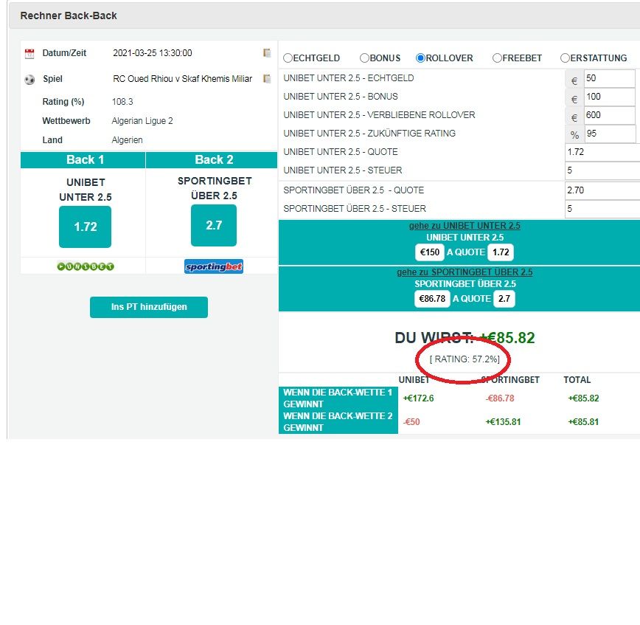Viewport: 640px width, 625px height.
Task: Click the '-€50' Unibet loss value
Action: tap(411, 422)
